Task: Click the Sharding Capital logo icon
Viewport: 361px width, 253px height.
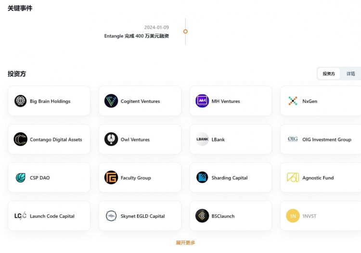Action: pos(202,177)
